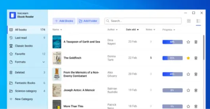Screen dimensions: 210x109
Task: Delete The Goldfinch using trash icon
Action: (196, 58)
